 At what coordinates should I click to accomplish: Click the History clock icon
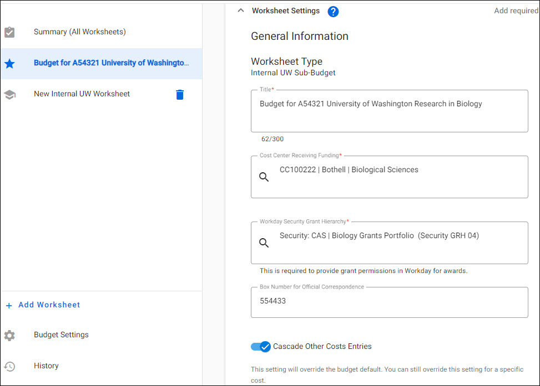click(9, 366)
